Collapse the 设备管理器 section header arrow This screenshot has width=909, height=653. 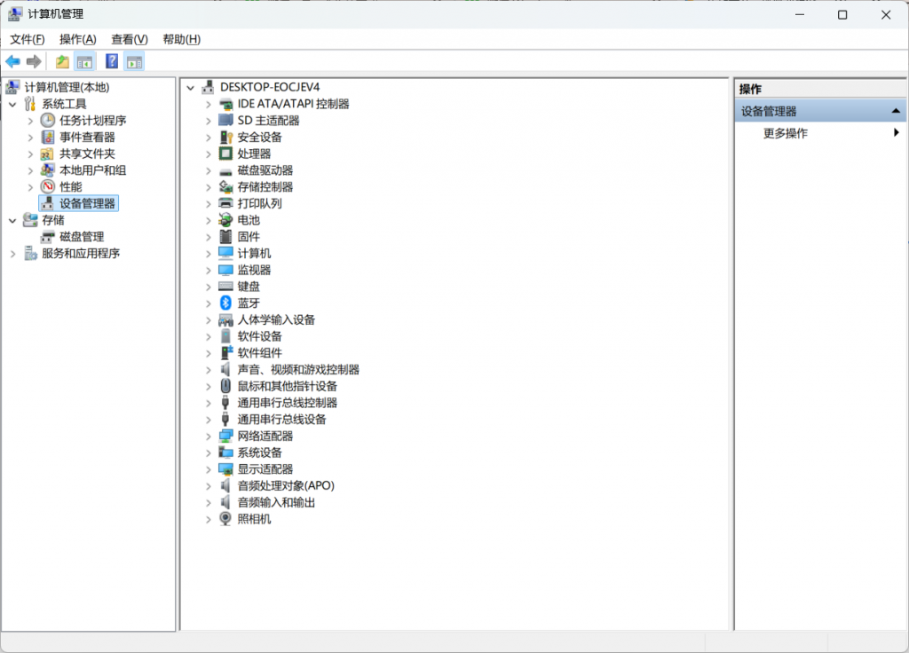click(896, 111)
